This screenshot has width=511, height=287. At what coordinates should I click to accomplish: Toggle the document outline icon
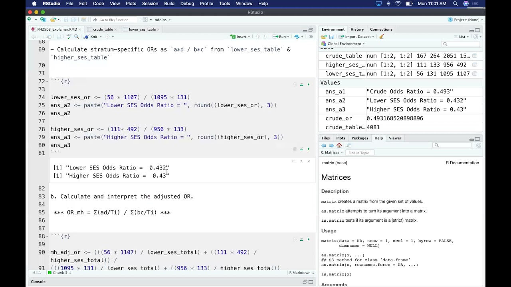(311, 37)
